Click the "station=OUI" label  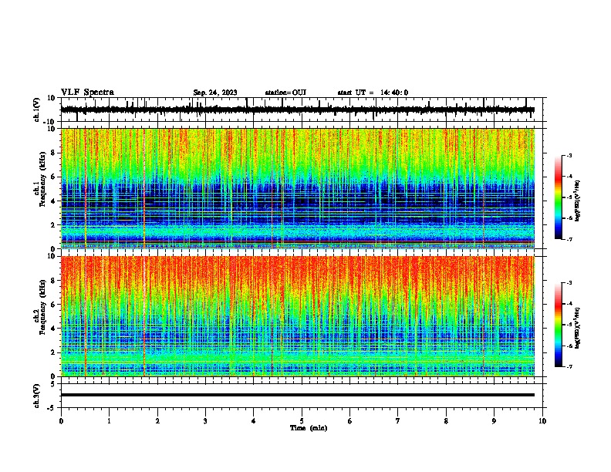coord(285,93)
